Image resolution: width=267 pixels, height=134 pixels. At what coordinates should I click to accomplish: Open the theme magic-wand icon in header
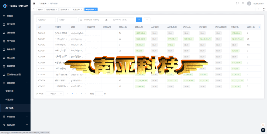[x=243, y=3]
